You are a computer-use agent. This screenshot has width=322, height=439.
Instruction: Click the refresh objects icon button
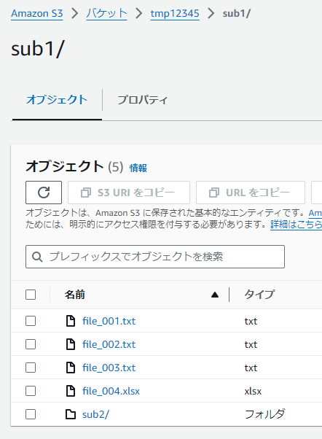pos(44,193)
